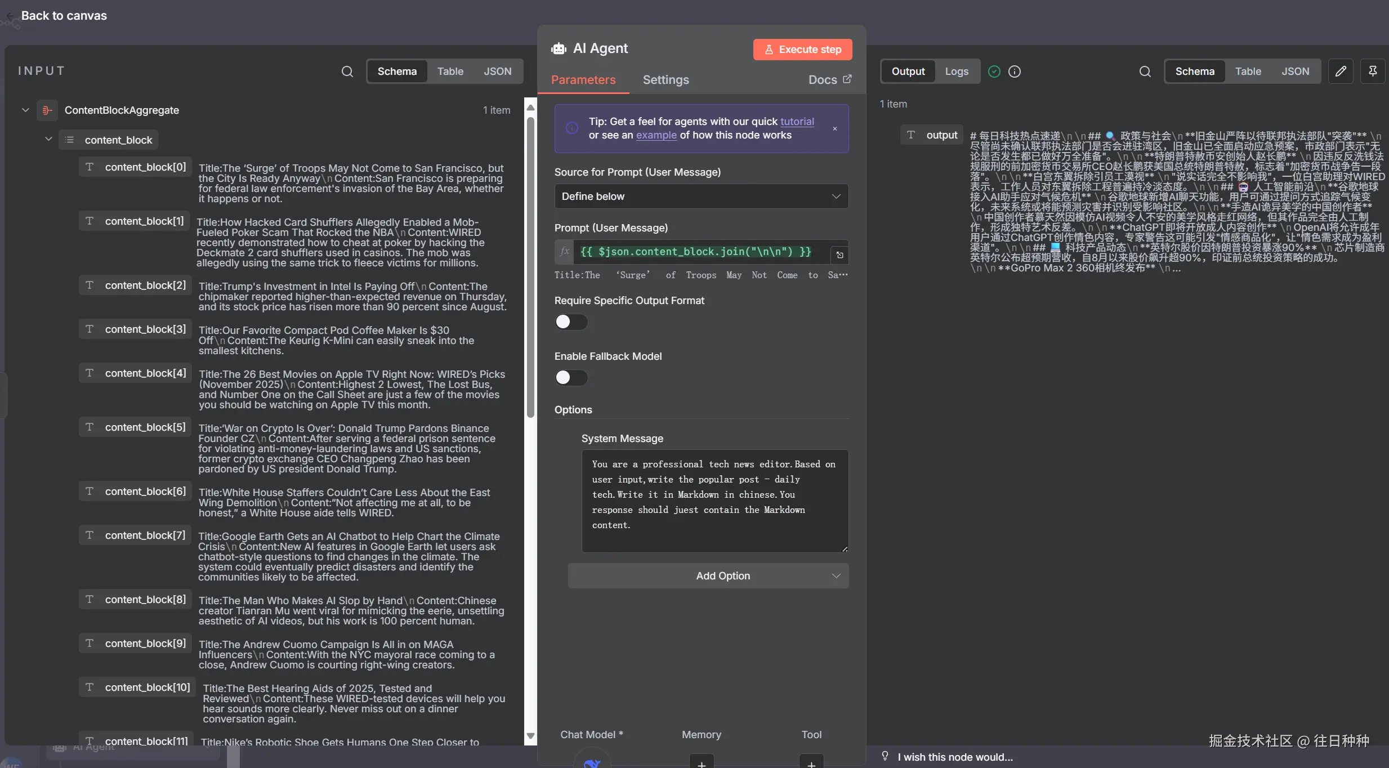Toggle Require Specific Output Format switch
Viewport: 1389px width, 768px height.
click(x=571, y=322)
